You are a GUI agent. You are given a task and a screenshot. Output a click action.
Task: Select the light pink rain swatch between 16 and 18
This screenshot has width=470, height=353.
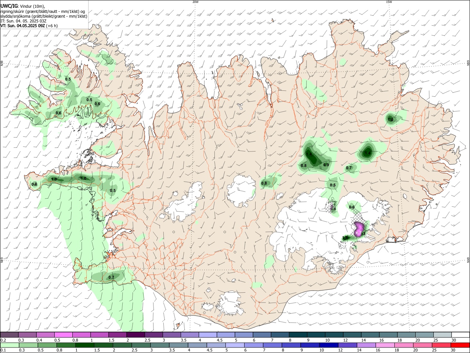(x=385, y=345)
